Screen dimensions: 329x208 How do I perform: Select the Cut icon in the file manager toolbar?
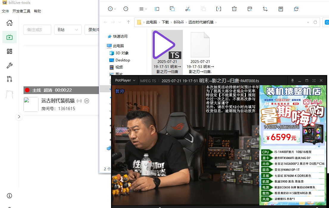tap(188, 9)
